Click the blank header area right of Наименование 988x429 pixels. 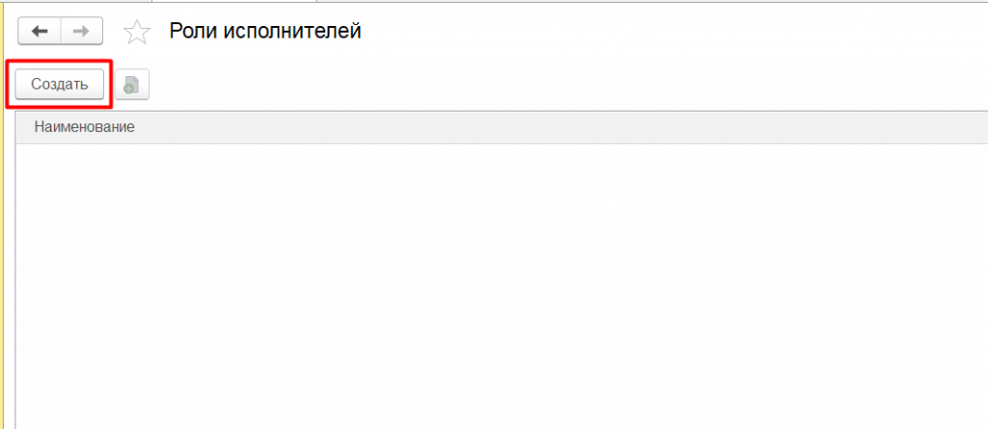pos(561,127)
